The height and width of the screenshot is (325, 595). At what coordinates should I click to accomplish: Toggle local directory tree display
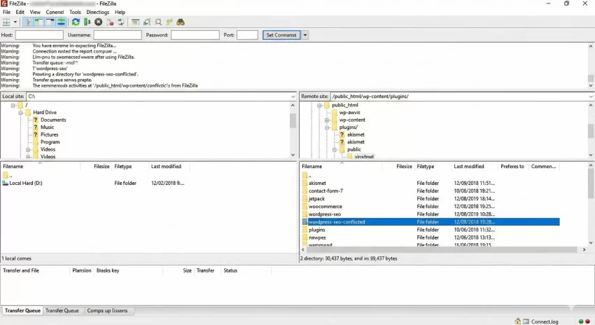point(38,22)
